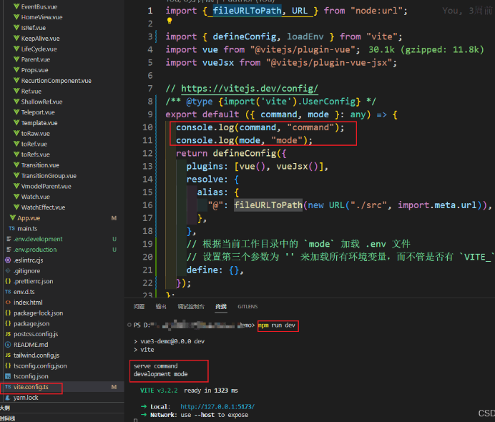Select vite.config.ts in explorer
495x422 pixels.
(31, 387)
